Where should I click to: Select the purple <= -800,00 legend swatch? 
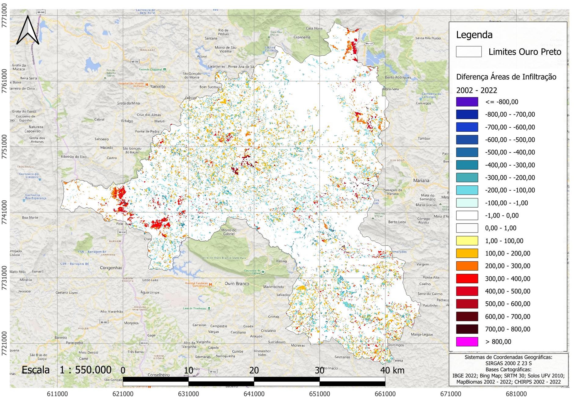pos(467,102)
